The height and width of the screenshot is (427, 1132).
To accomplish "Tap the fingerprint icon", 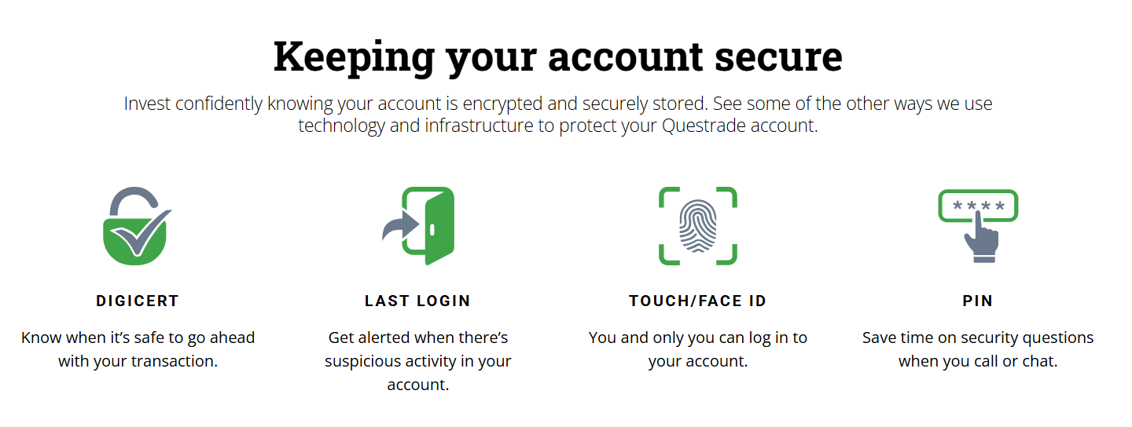I will pos(697,226).
